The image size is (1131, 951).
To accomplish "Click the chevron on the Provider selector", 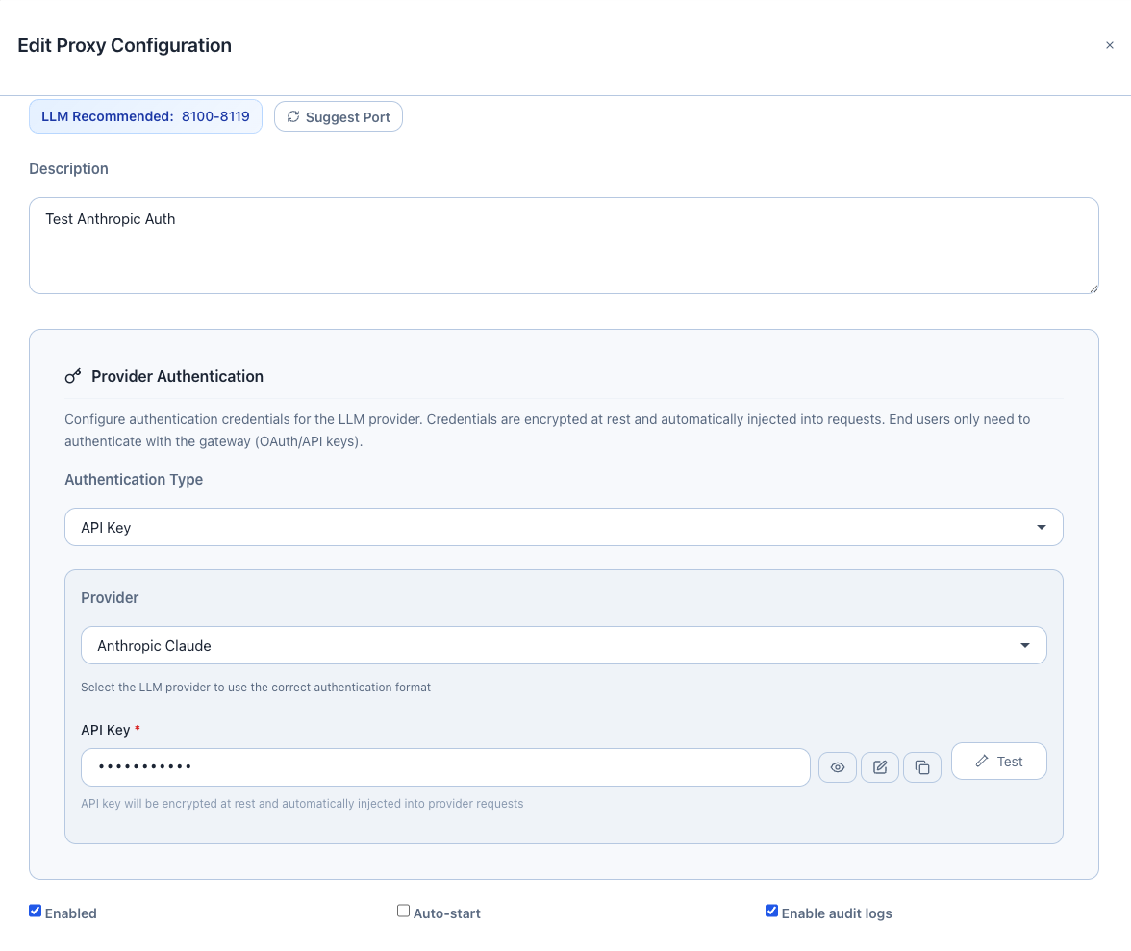I will [1025, 645].
